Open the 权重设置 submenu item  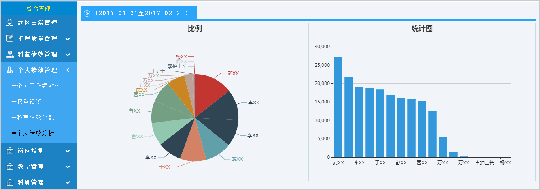(29, 102)
